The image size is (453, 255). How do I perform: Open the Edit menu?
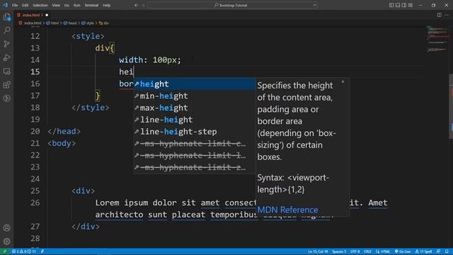pos(25,5)
